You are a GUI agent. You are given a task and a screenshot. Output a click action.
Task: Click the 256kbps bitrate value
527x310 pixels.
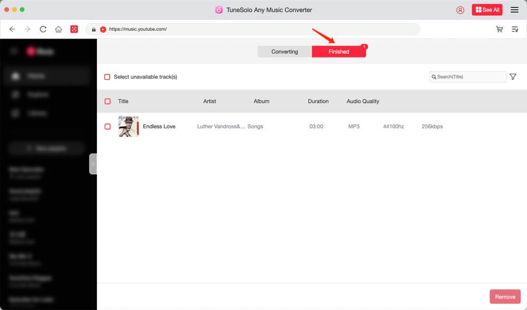tap(432, 127)
